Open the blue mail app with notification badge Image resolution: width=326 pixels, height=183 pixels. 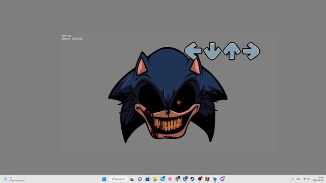162,178
